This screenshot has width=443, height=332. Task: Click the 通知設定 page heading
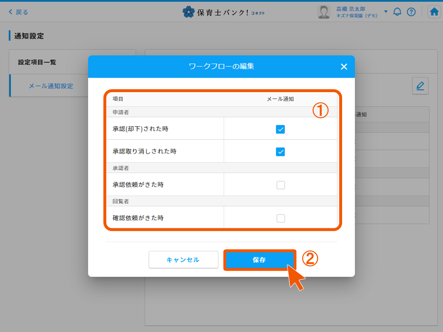tap(29, 36)
